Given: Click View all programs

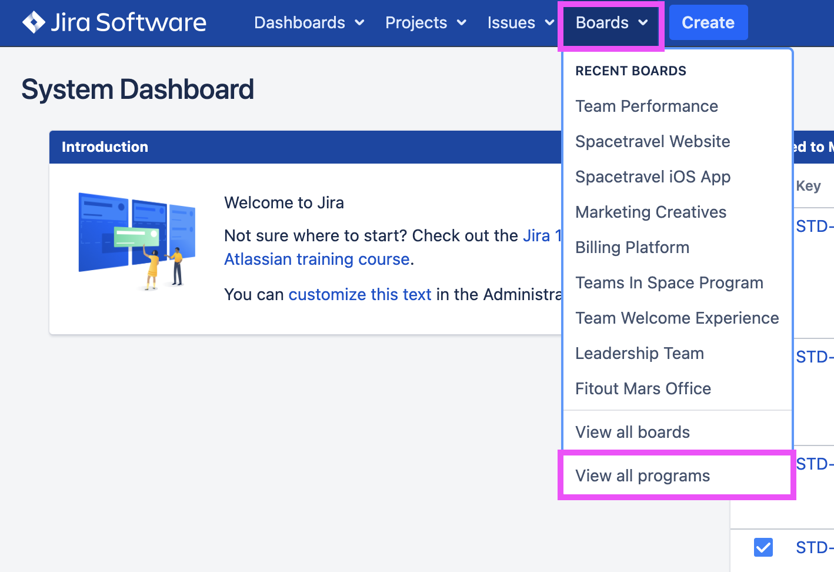Looking at the screenshot, I should pos(642,476).
